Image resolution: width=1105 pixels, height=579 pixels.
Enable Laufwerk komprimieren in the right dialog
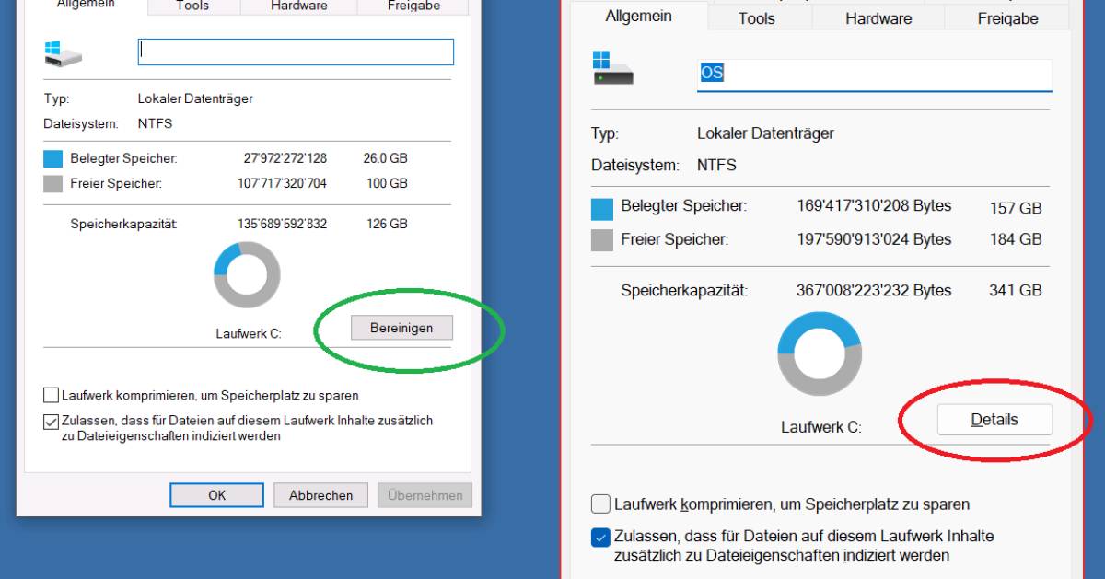(x=600, y=504)
